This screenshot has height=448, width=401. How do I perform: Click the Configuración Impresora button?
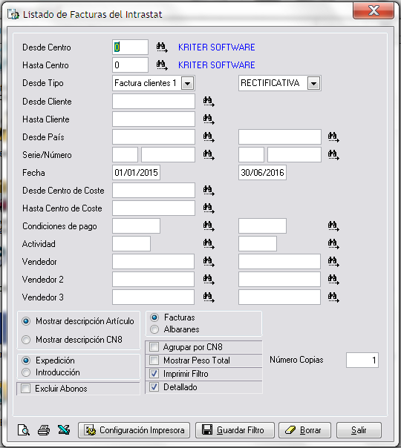pos(134,430)
